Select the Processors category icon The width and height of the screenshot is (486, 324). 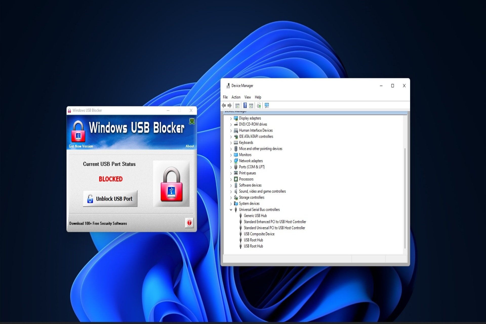coord(236,179)
